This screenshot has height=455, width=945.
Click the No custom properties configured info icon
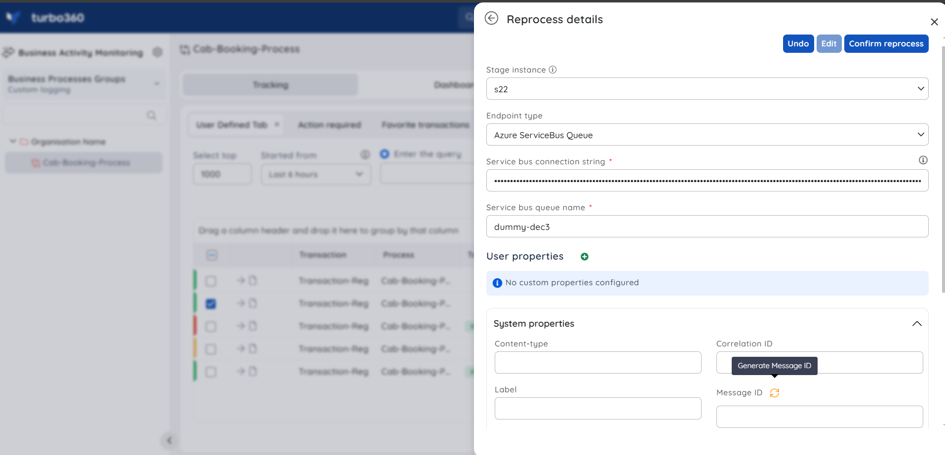(x=497, y=283)
